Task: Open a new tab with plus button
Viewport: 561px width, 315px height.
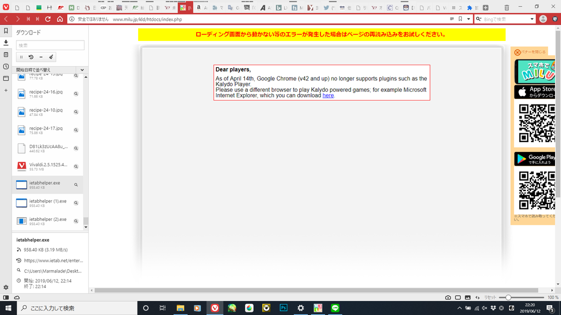Action: point(486,8)
